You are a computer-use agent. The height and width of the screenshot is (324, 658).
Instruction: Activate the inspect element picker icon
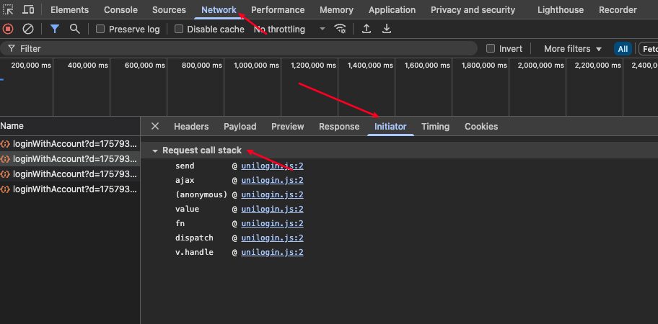tap(8, 9)
